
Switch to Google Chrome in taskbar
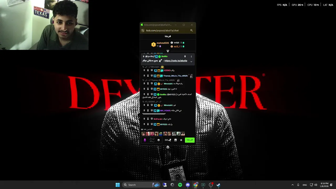pyautogui.click(x=195, y=185)
